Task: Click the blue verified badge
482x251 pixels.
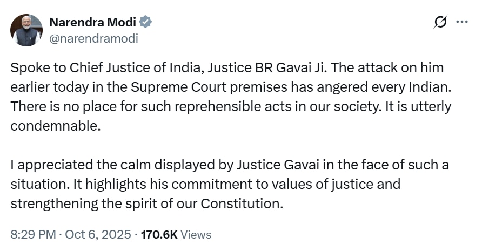Action: click(146, 22)
